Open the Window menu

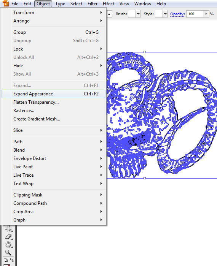coord(142,4)
